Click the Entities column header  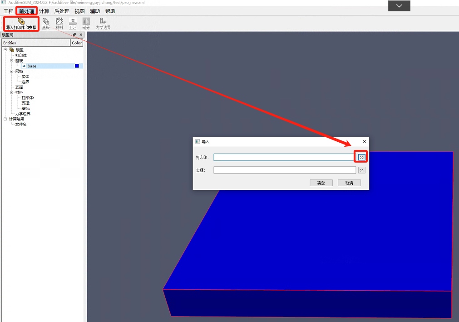point(36,43)
